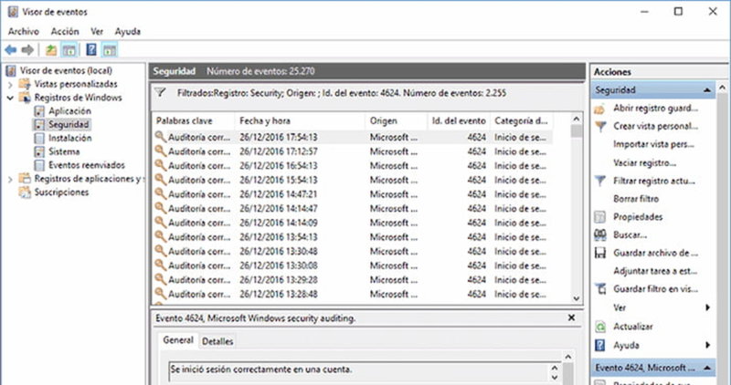Viewport: 731px width, 385px height.
Task: Click Borrar filtro action
Action: (x=636, y=199)
